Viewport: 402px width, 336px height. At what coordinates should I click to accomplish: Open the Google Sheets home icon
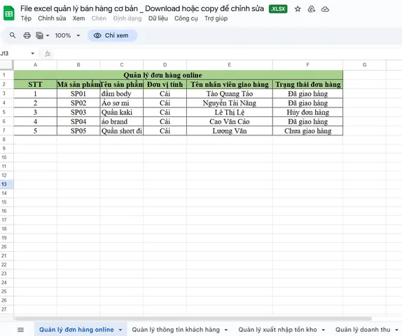pos(9,13)
